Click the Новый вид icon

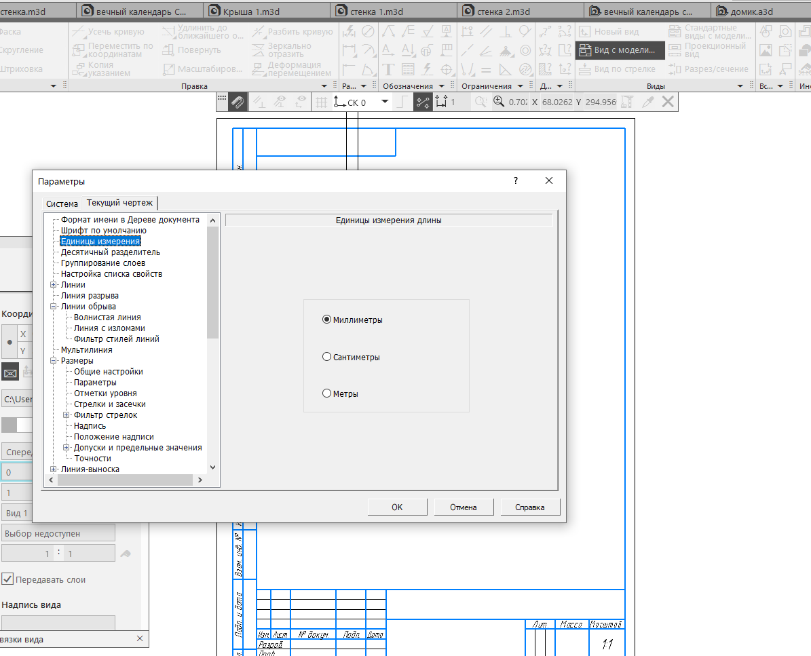(584, 32)
